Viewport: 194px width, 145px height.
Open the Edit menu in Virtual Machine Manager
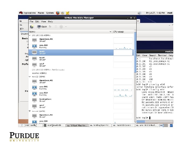37,21
